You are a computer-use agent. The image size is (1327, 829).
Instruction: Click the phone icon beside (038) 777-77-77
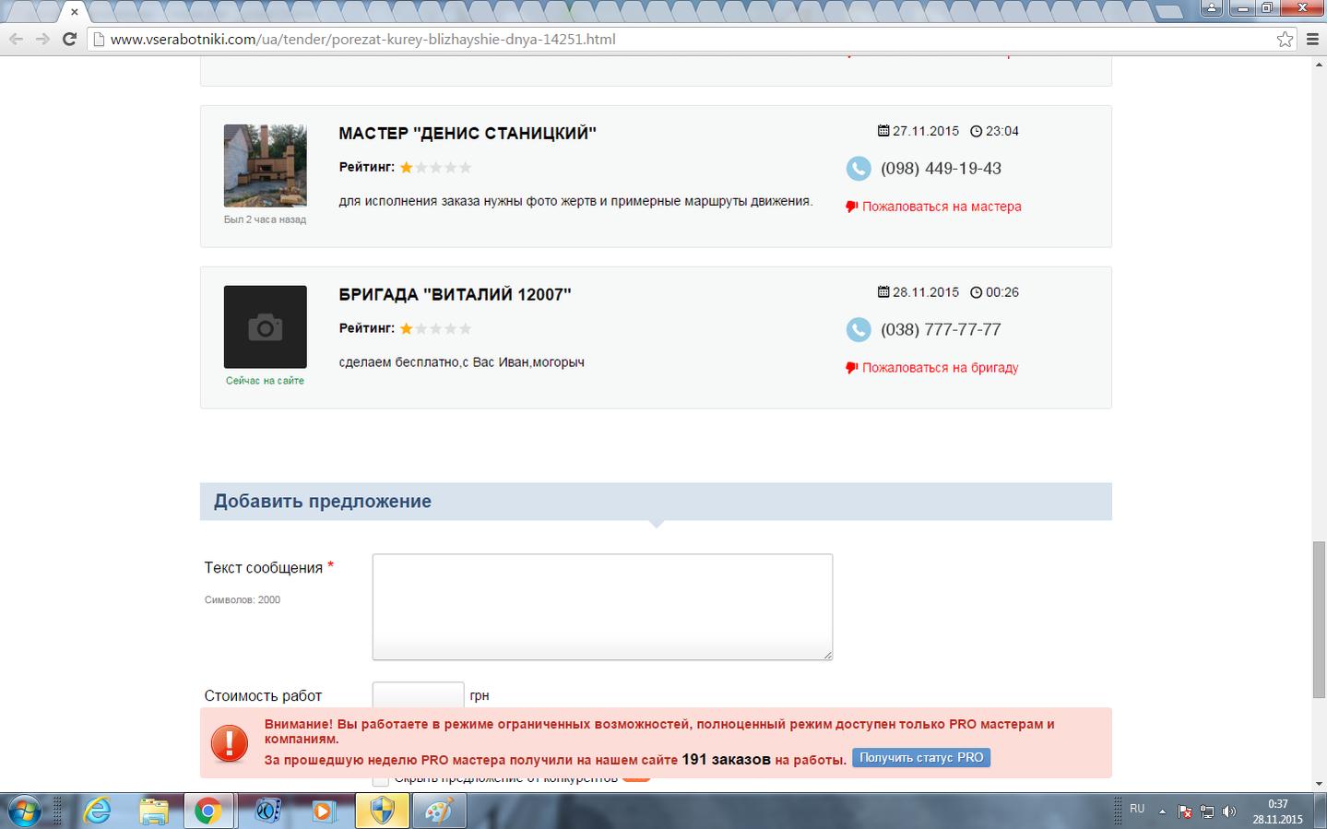(859, 330)
